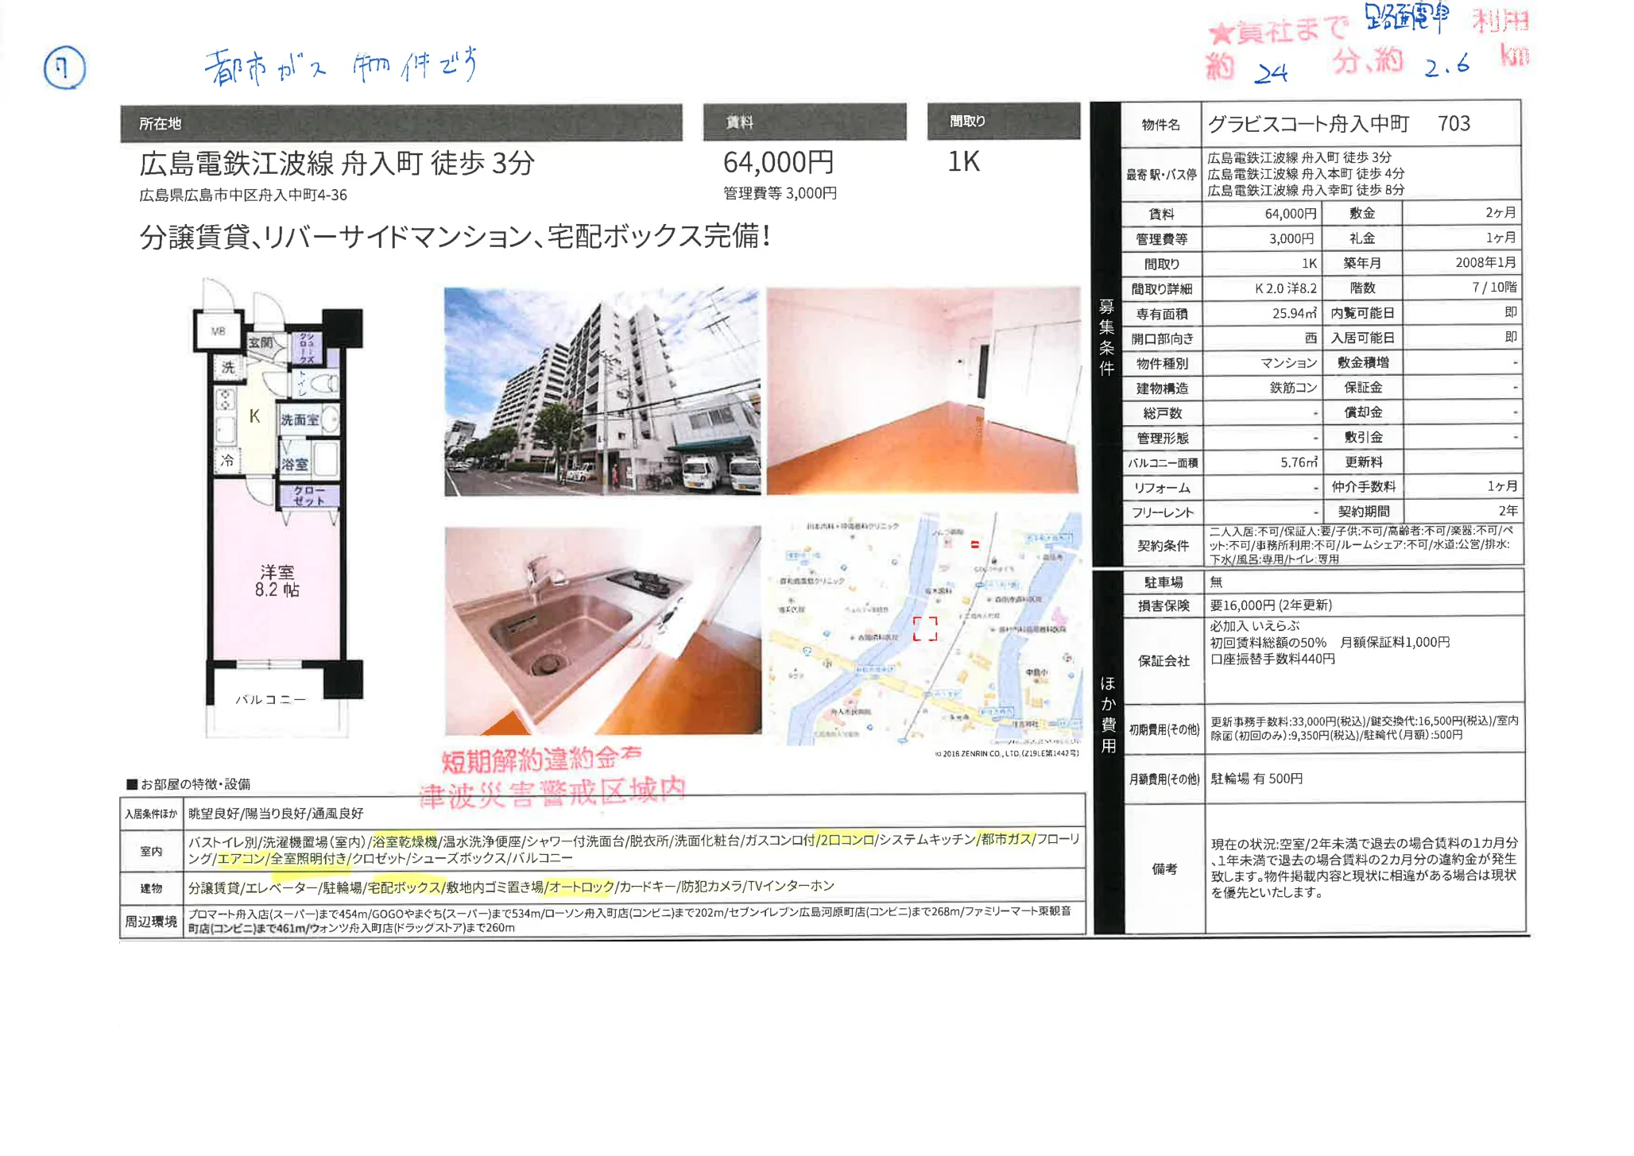The width and height of the screenshot is (1634, 1156).
Task: Click the neighborhood map image
Action: pos(923,629)
